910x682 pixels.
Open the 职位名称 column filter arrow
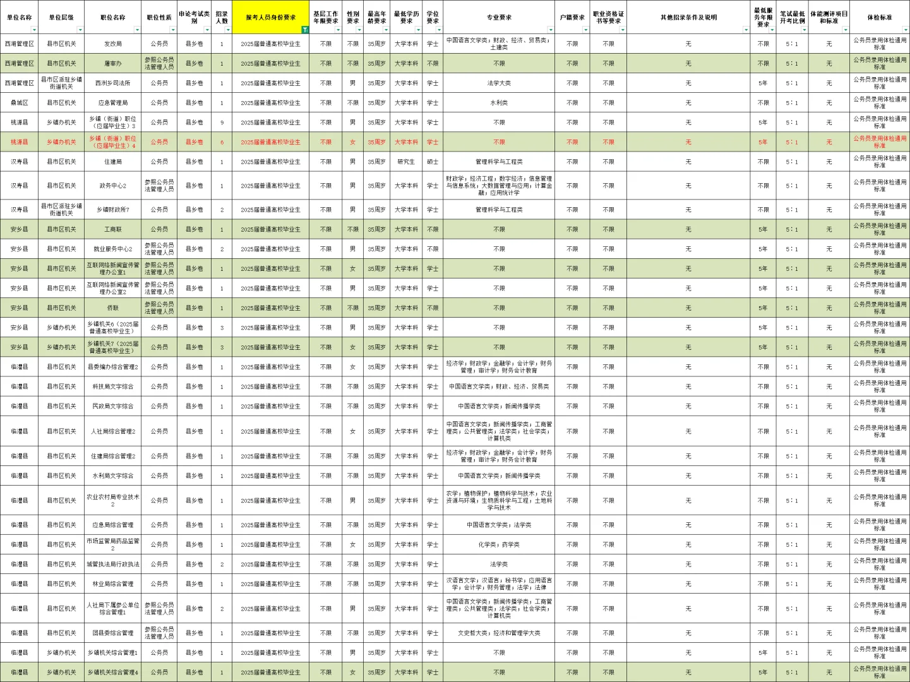coord(137,30)
